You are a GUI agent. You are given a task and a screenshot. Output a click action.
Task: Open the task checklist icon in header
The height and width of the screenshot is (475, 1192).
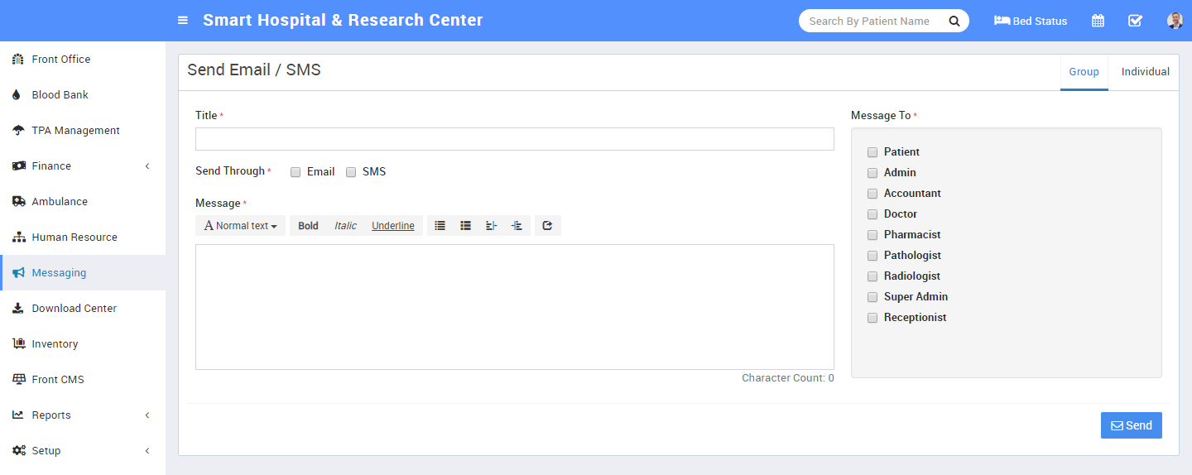[1135, 21]
